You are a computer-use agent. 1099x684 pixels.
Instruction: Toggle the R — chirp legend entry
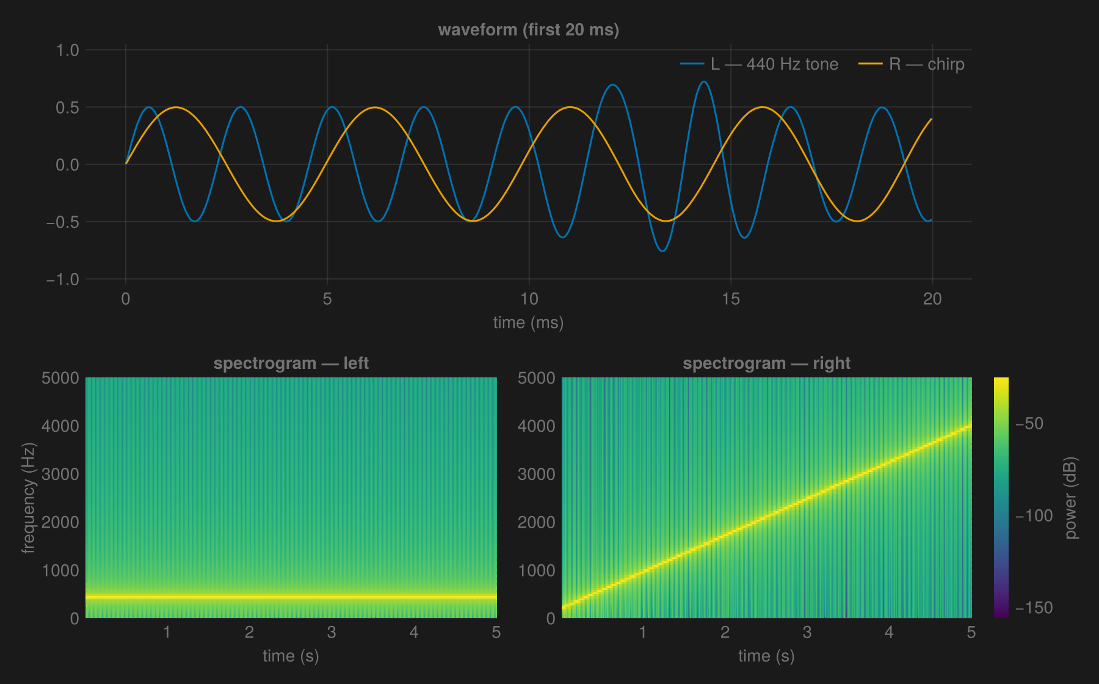tap(912, 64)
